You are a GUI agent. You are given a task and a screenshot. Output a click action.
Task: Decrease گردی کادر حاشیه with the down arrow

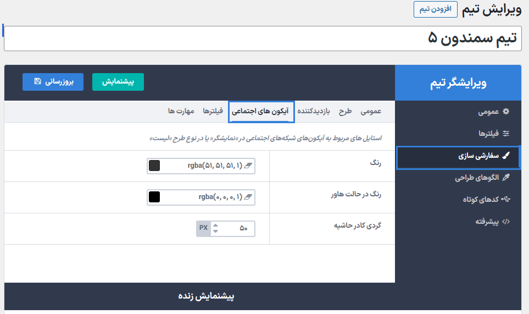click(x=215, y=232)
